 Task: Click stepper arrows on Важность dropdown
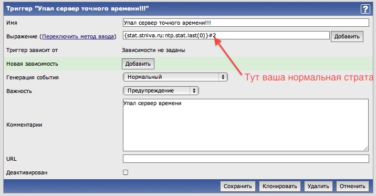194,91
